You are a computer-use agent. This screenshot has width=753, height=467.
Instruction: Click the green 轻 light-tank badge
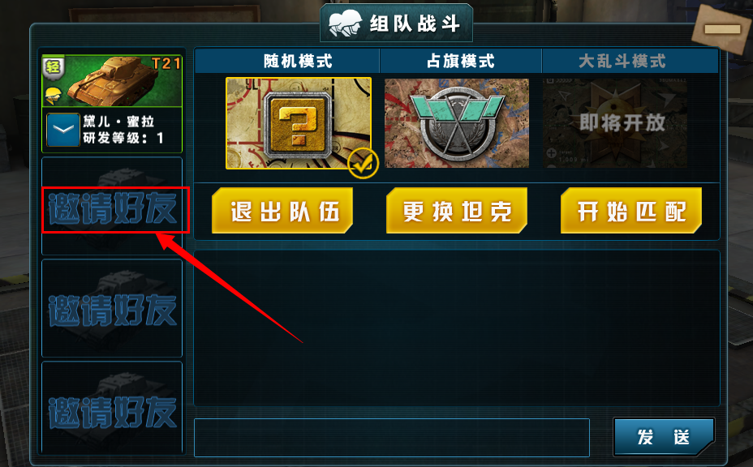coord(53,67)
